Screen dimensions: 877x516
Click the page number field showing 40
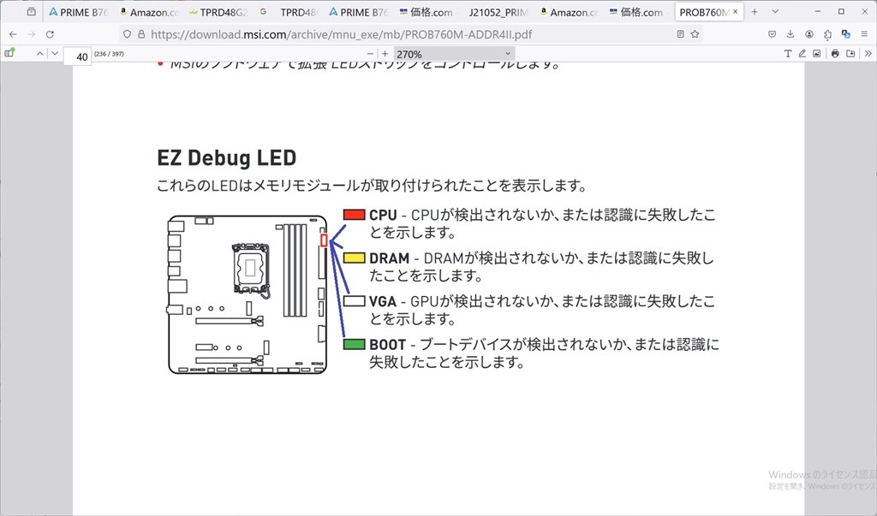[x=78, y=56]
